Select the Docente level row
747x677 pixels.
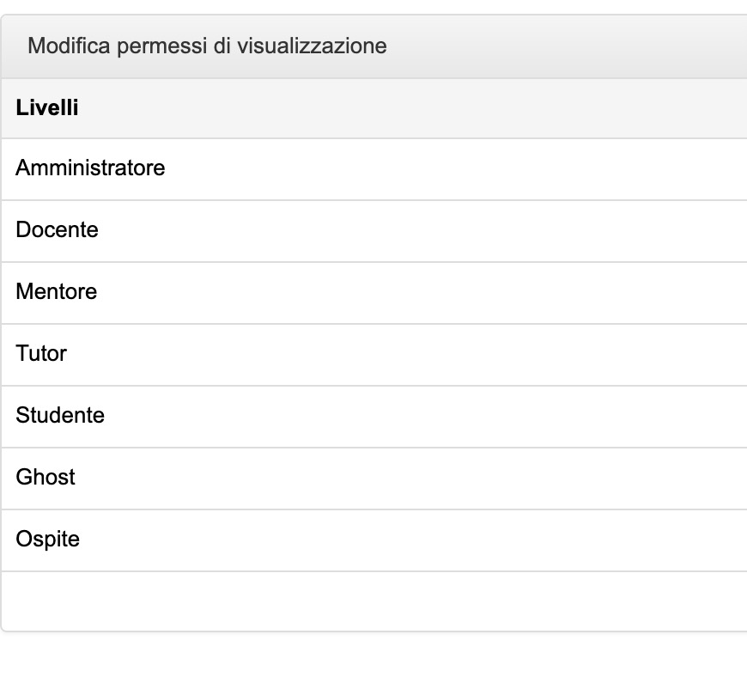373,230
